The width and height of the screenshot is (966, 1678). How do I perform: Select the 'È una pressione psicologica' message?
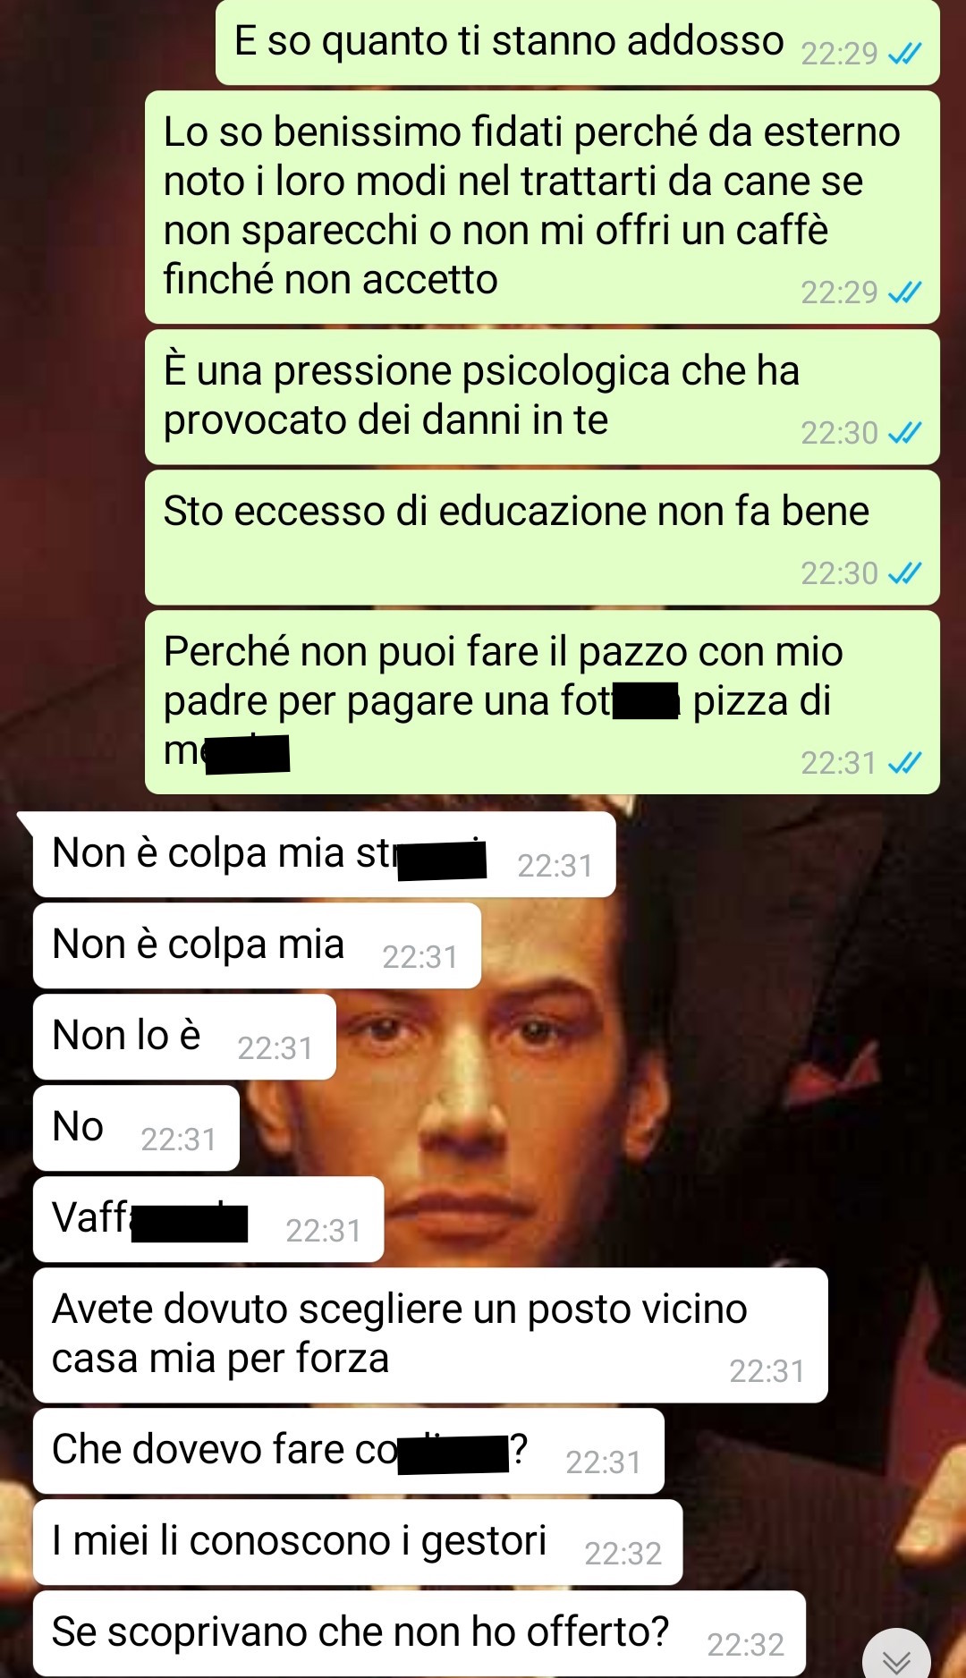coord(542,397)
